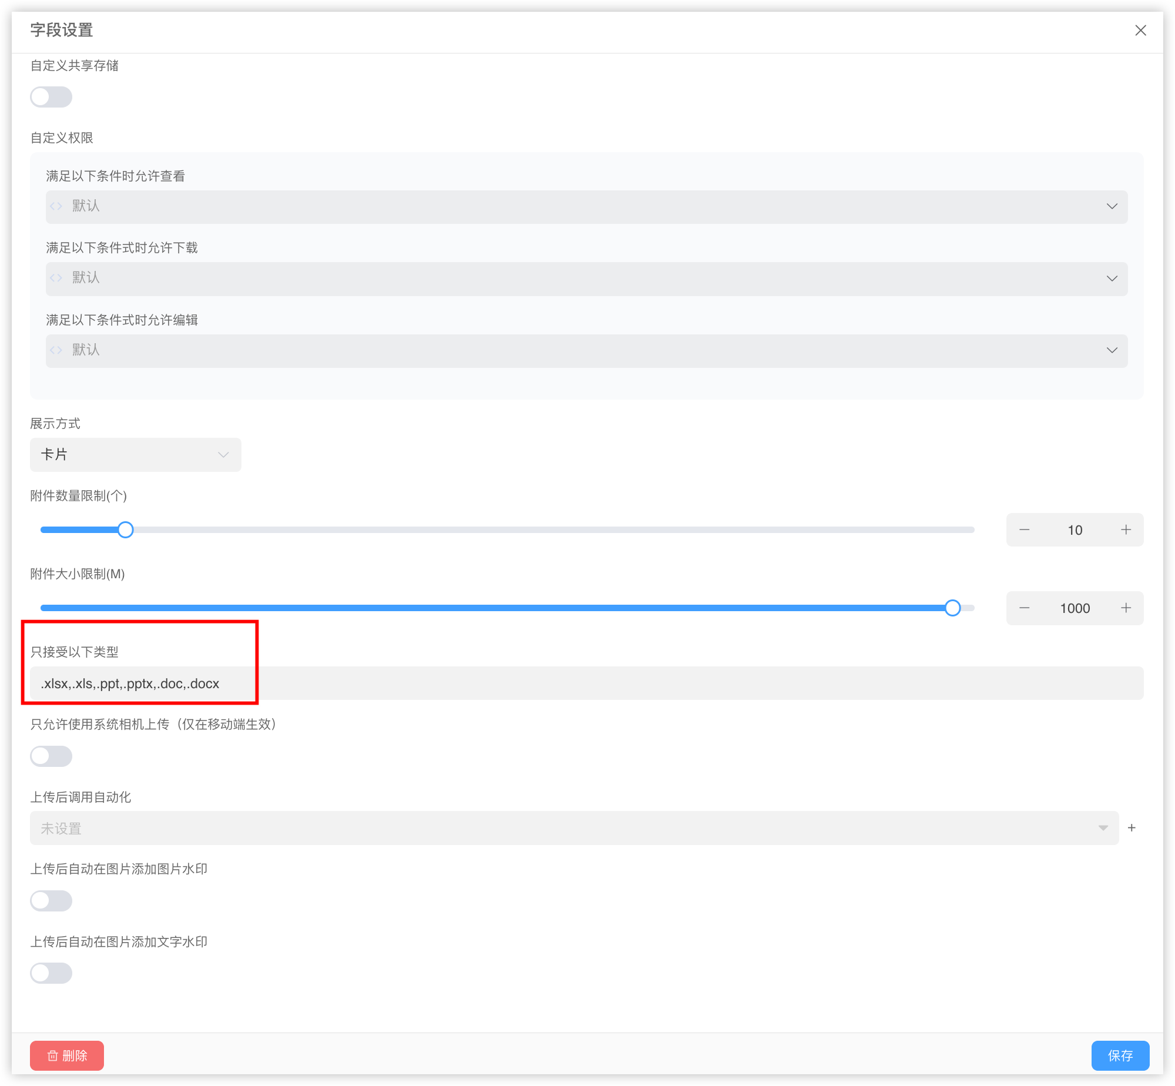Open the 展示方式 卡片 dropdown

[x=135, y=455]
